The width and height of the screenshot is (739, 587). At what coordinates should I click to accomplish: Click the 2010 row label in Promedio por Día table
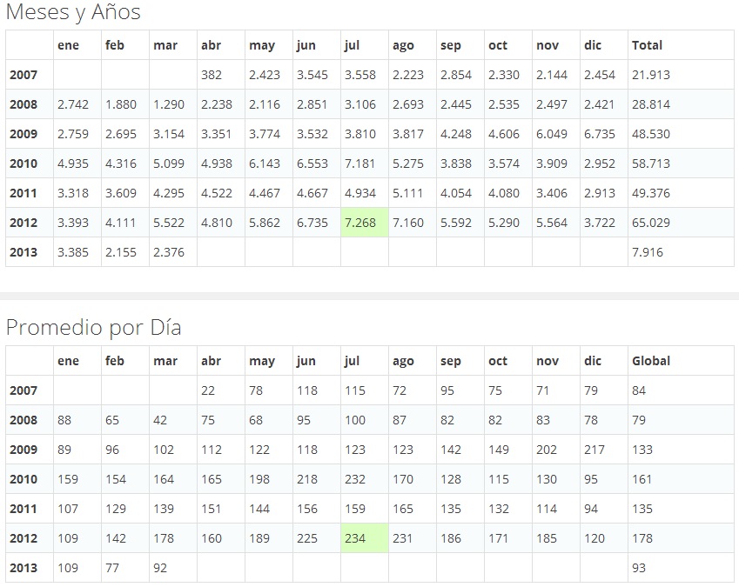(24, 479)
